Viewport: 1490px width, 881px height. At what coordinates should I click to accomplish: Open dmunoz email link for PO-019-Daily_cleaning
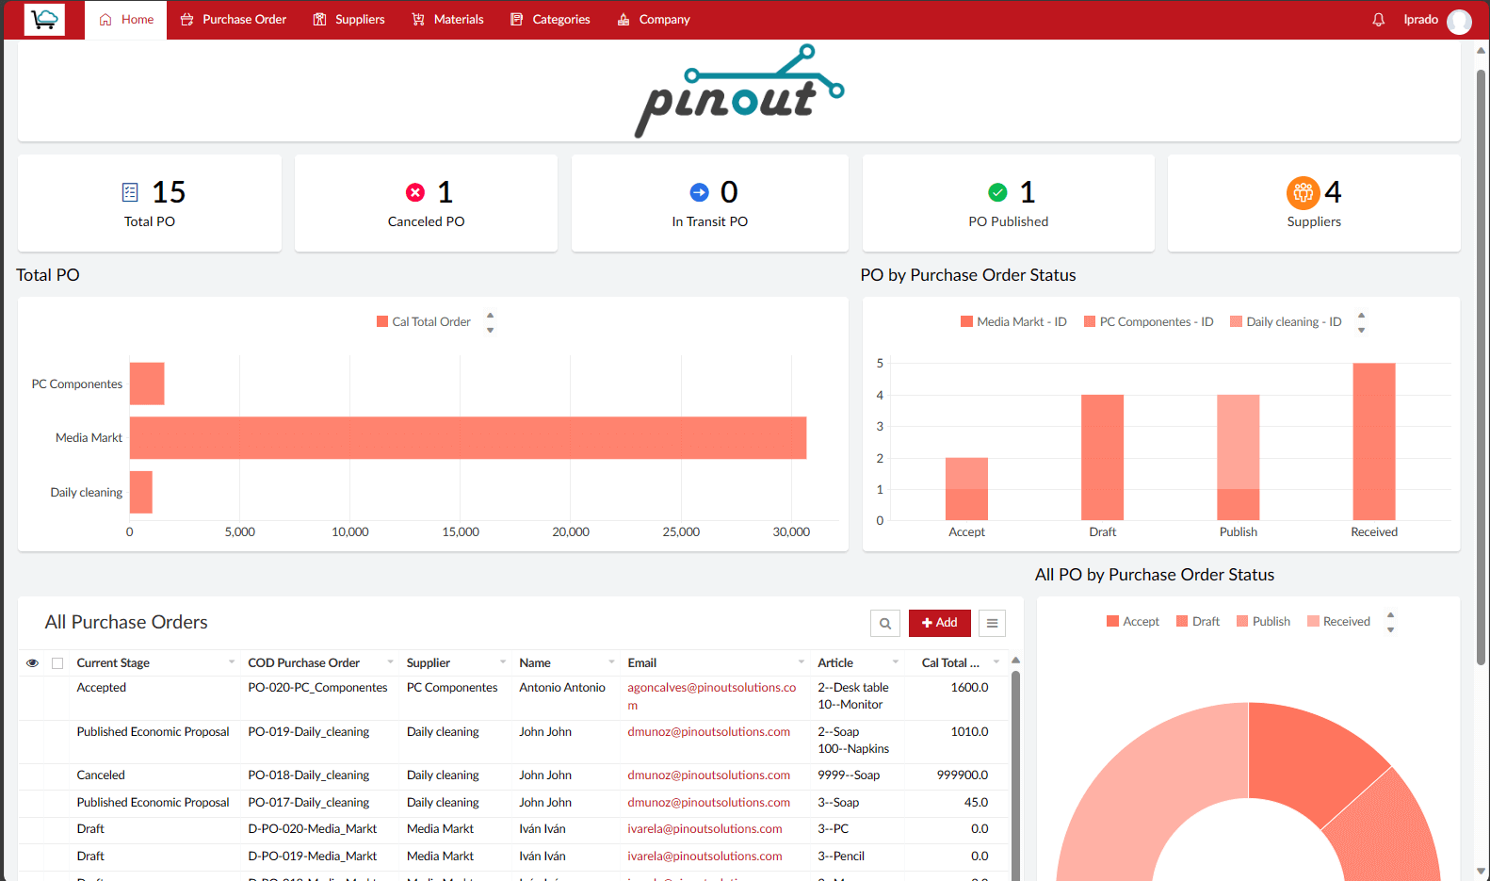pos(708,732)
